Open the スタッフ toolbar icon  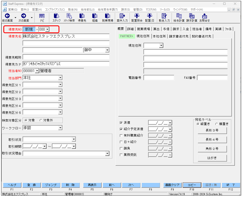pyautogui.click(x=56, y=18)
